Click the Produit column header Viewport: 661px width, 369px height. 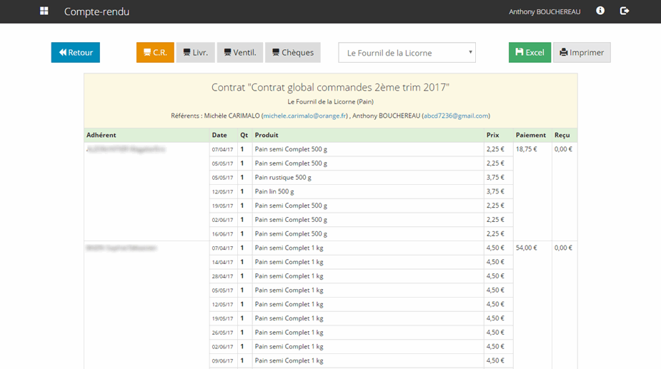267,135
